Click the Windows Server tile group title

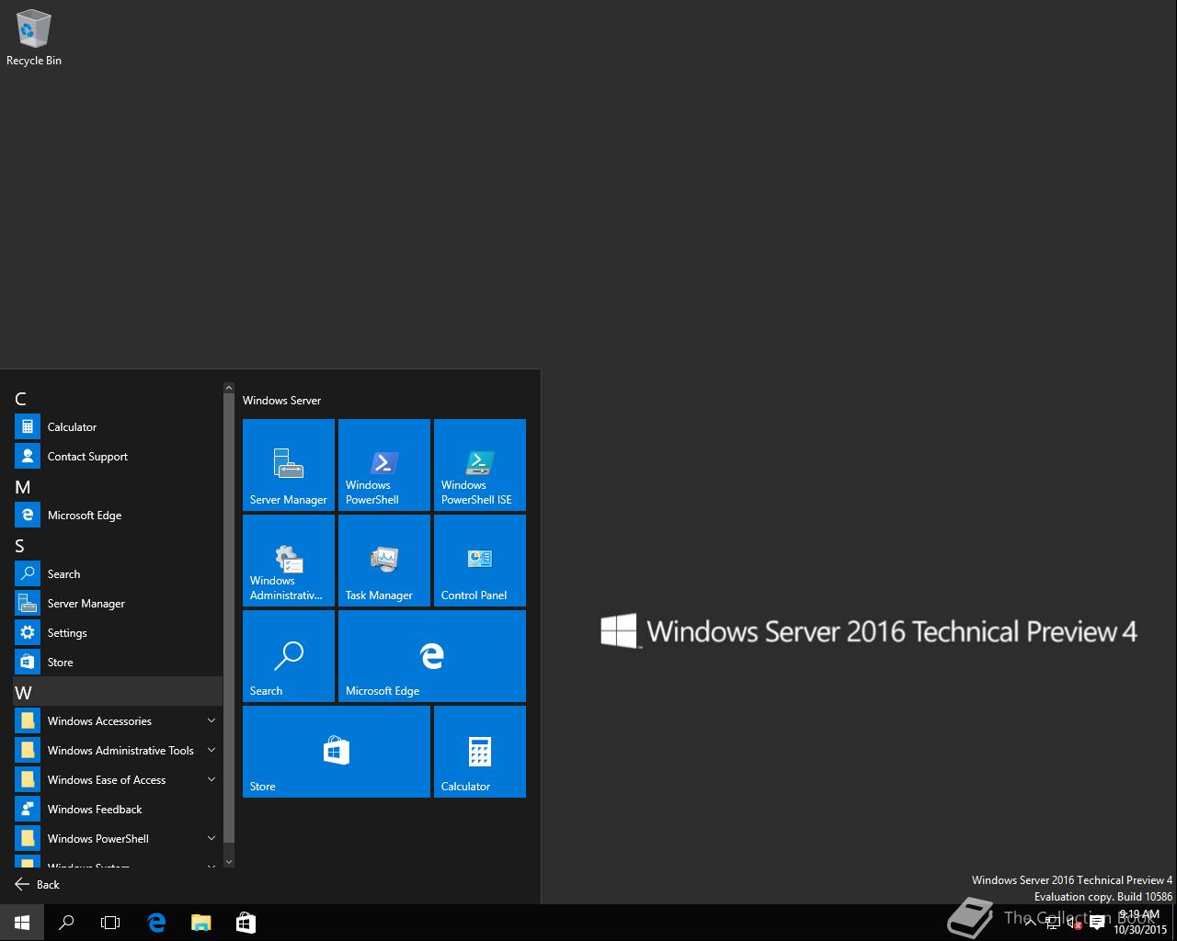pos(281,401)
